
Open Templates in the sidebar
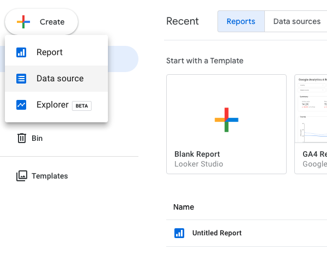point(50,176)
